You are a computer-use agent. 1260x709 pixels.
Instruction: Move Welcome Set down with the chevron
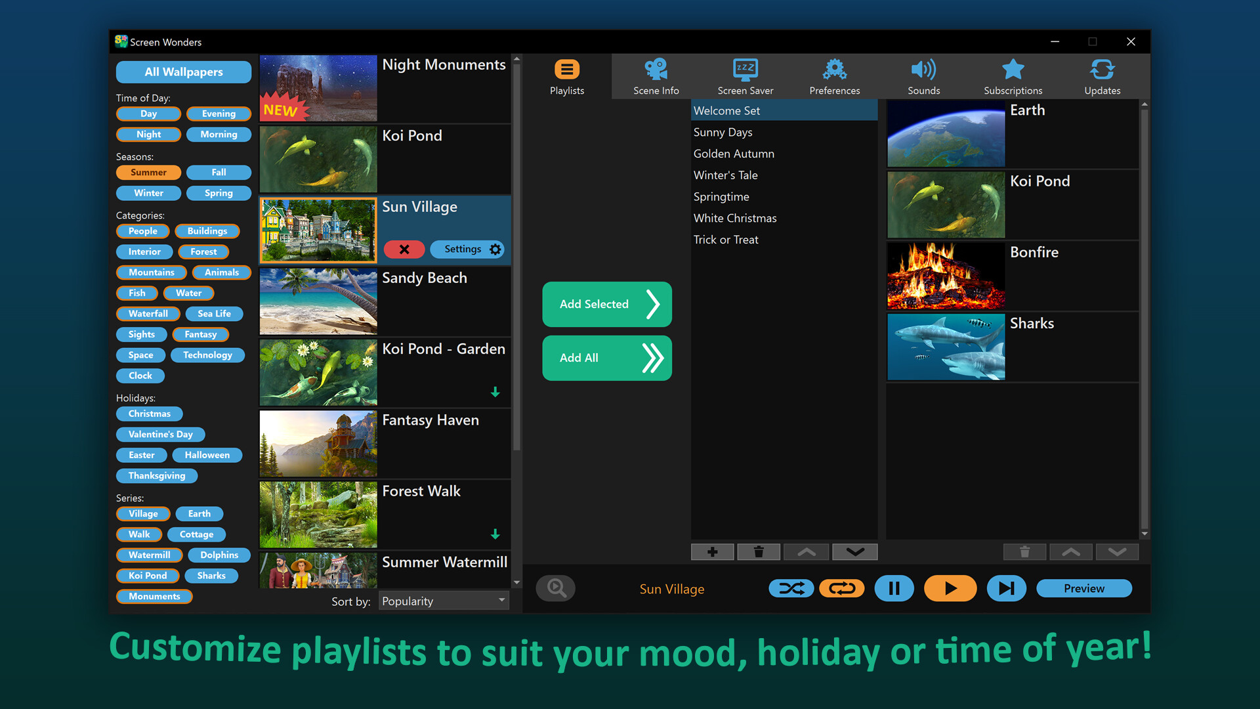[x=854, y=551]
